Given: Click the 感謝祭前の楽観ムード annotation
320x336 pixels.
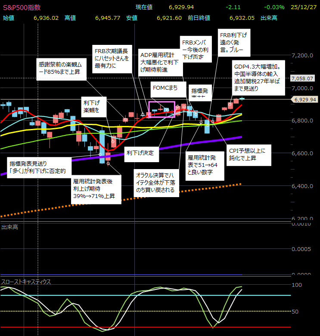Looking at the screenshot, I should [x=61, y=69].
